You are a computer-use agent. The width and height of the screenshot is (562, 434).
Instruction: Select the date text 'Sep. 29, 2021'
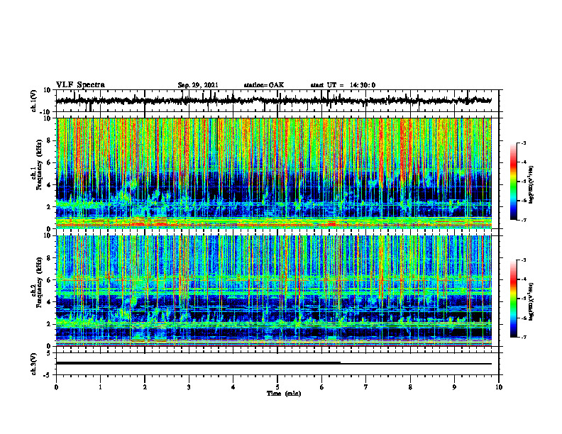click(x=198, y=85)
